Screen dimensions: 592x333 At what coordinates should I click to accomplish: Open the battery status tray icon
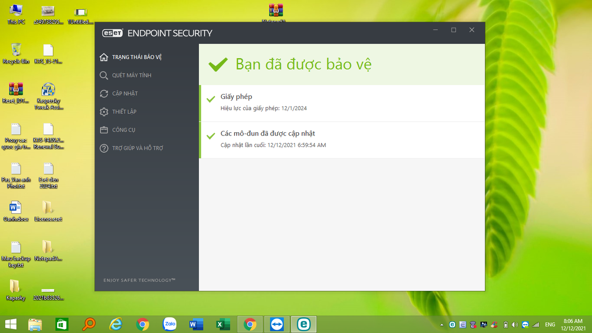tap(506, 325)
